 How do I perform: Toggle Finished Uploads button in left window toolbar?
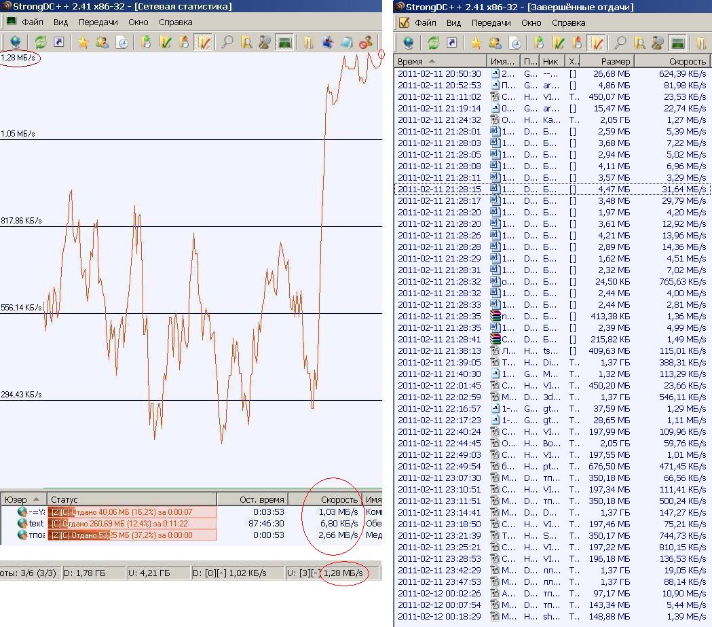[202, 43]
